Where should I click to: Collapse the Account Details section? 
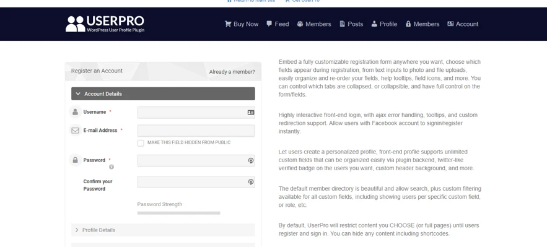(163, 93)
